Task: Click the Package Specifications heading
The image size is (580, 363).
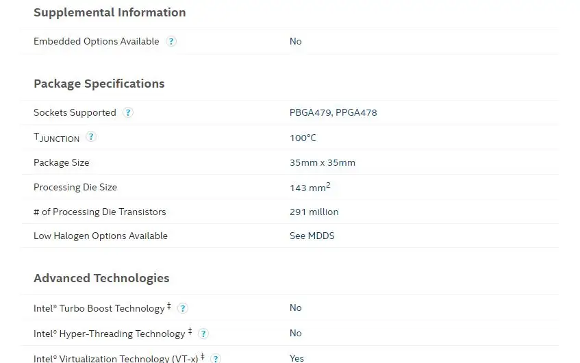Action: click(99, 84)
